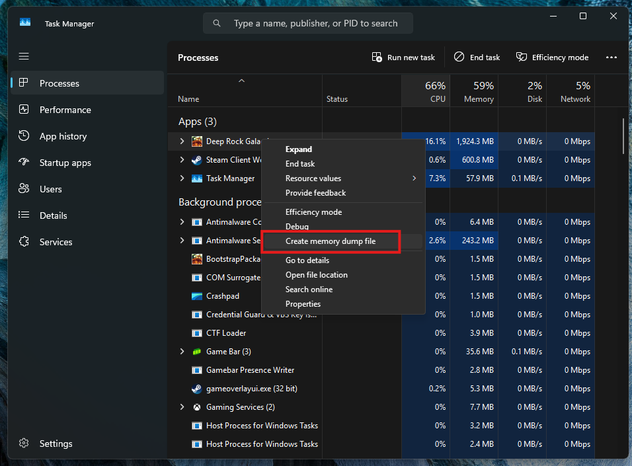Expand the Game Bar (3) group

182,352
